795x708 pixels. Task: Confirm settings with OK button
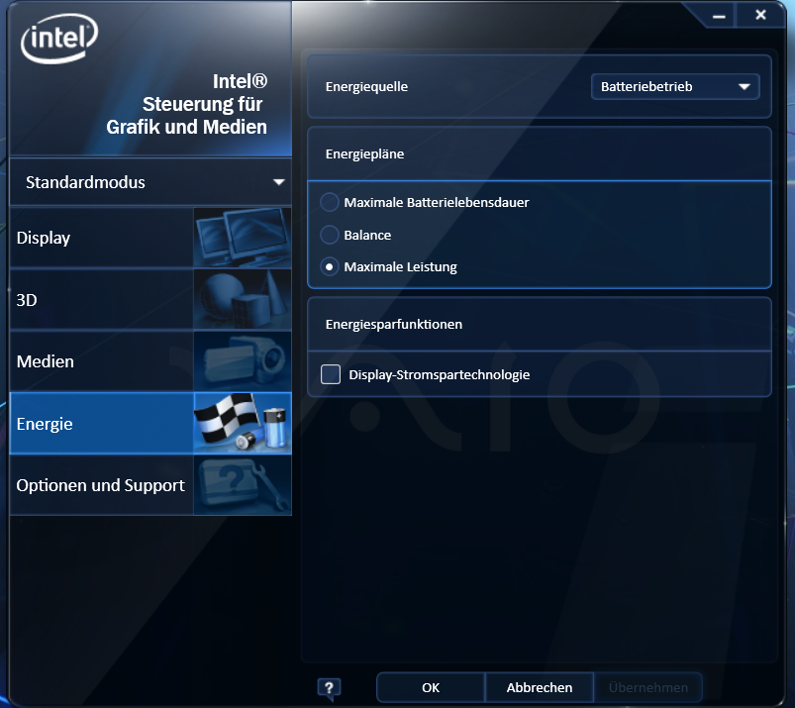point(431,688)
